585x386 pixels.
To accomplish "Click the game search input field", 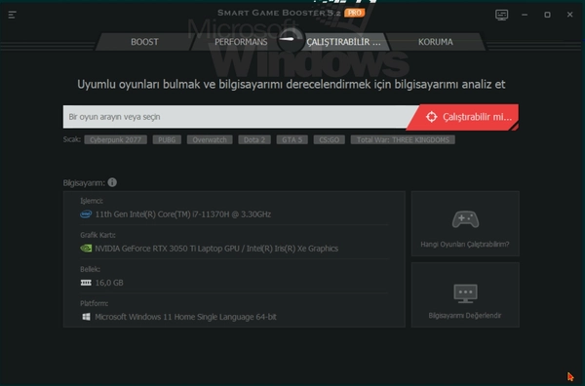I will coord(239,117).
